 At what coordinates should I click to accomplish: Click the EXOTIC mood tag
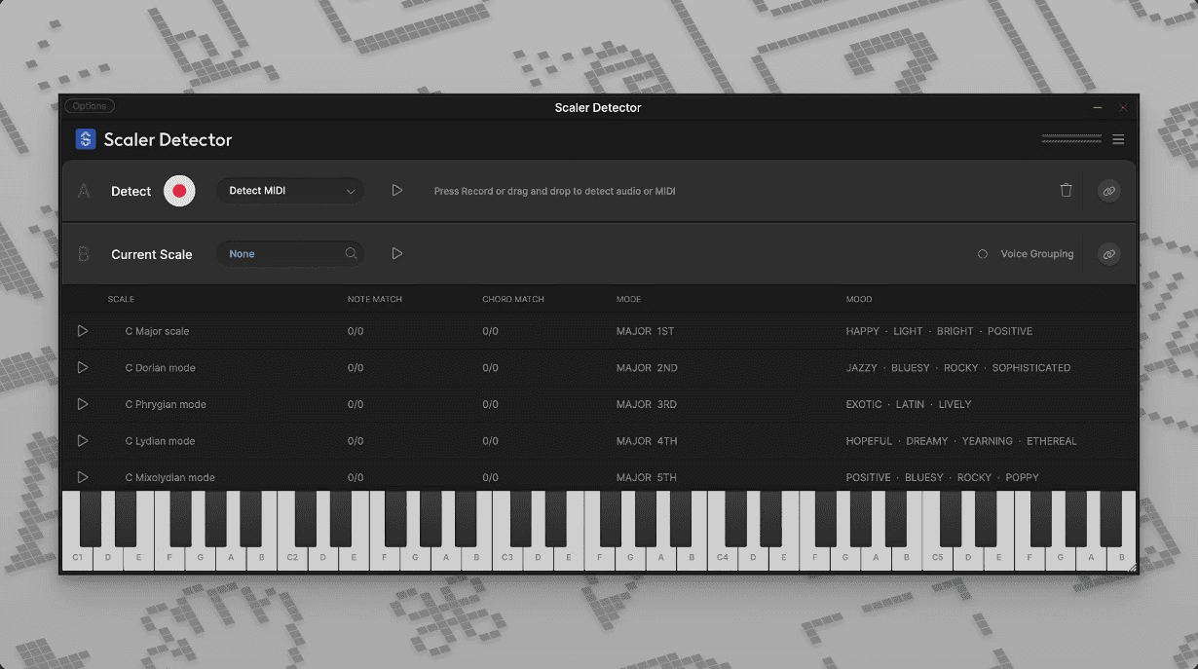point(864,404)
